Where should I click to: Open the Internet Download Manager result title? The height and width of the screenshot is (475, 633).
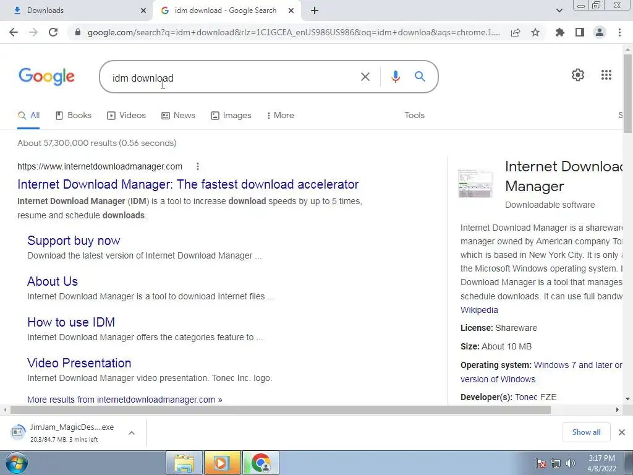click(x=188, y=184)
